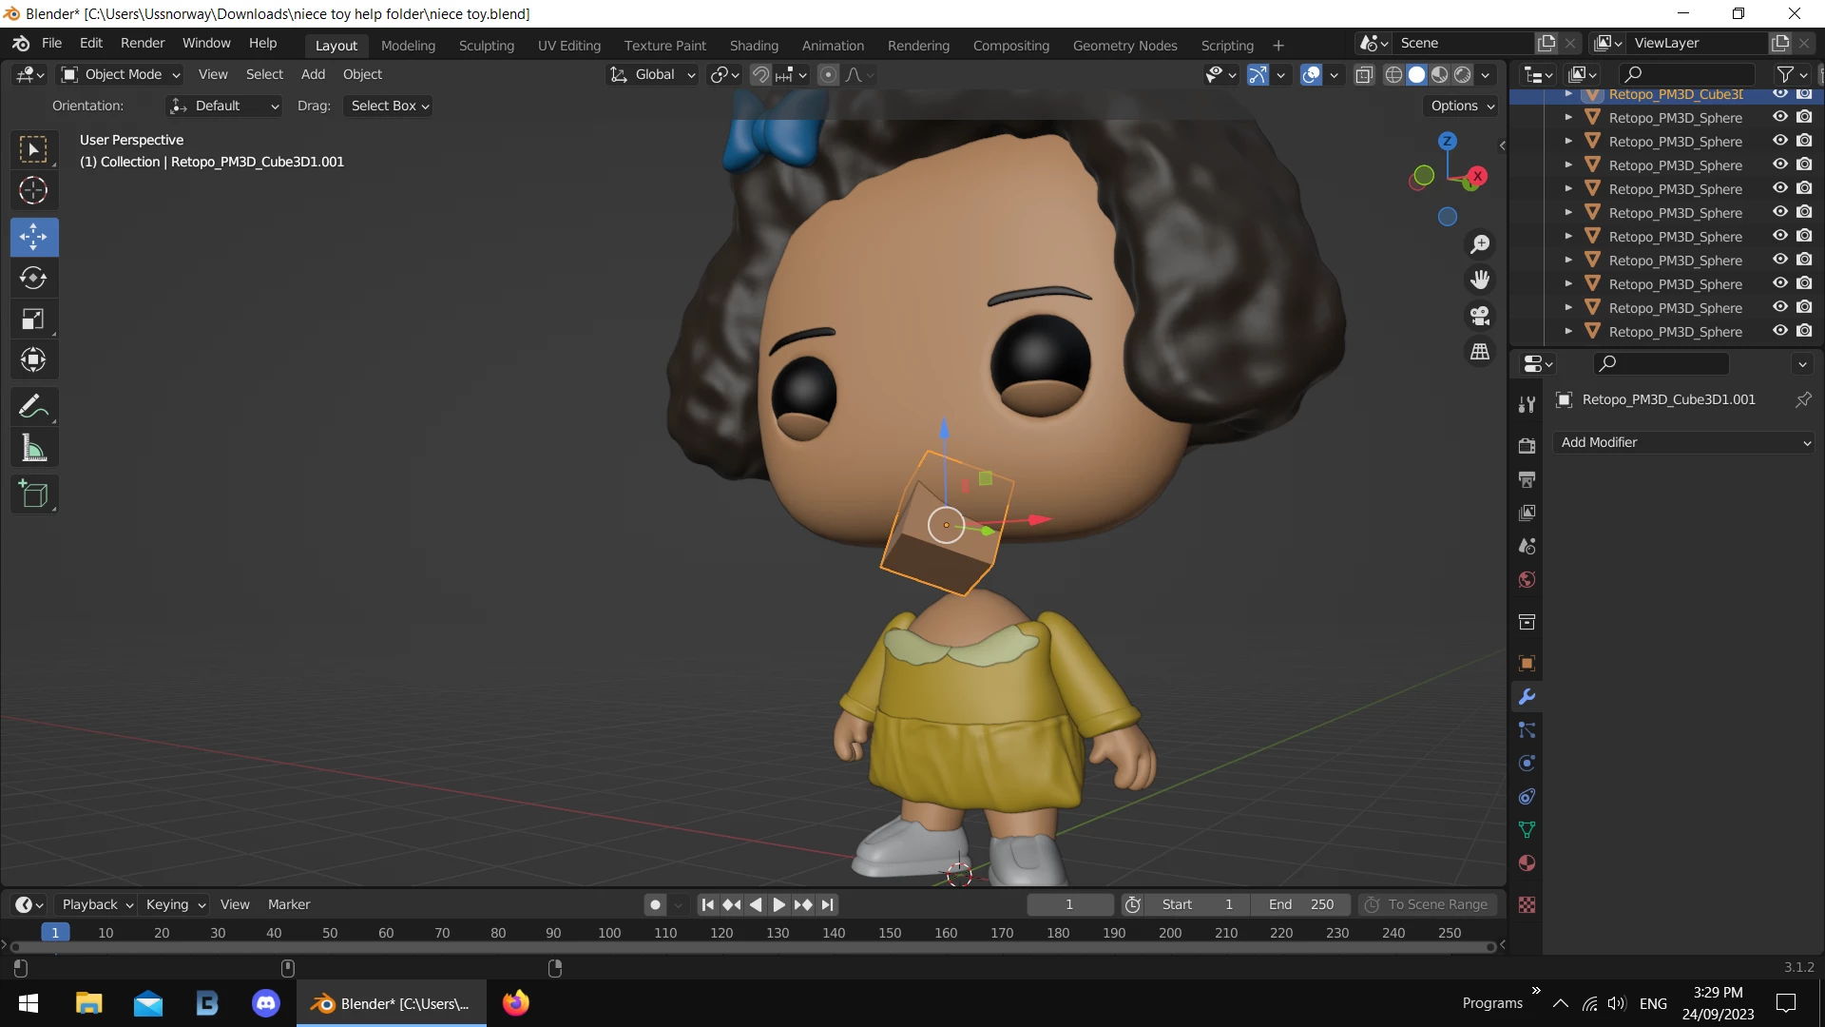Open Material properties tab icon
Screen dimensions: 1825x1027
(1527, 863)
